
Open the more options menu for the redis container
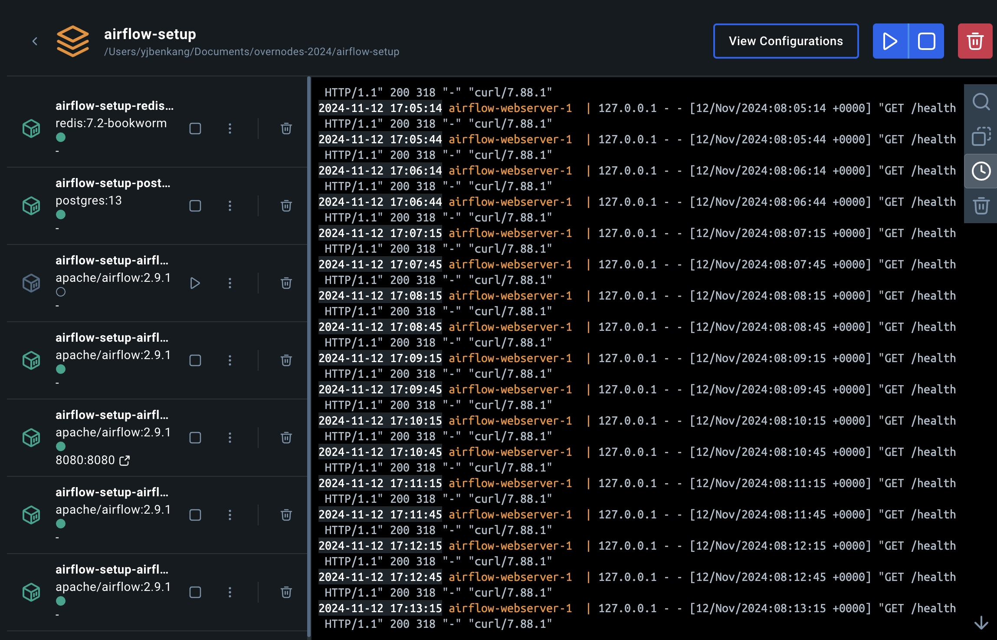(230, 129)
